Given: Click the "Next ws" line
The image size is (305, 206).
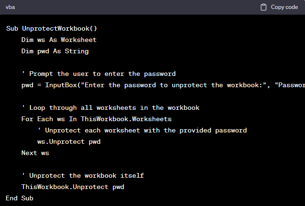Looking at the screenshot, I should pyautogui.click(x=35, y=153).
